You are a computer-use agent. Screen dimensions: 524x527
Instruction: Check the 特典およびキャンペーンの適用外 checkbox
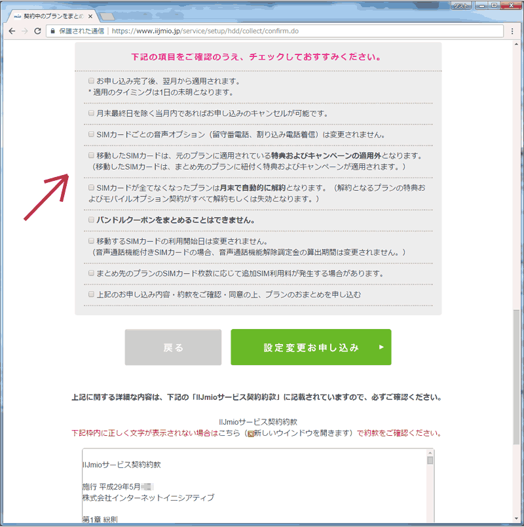point(92,156)
